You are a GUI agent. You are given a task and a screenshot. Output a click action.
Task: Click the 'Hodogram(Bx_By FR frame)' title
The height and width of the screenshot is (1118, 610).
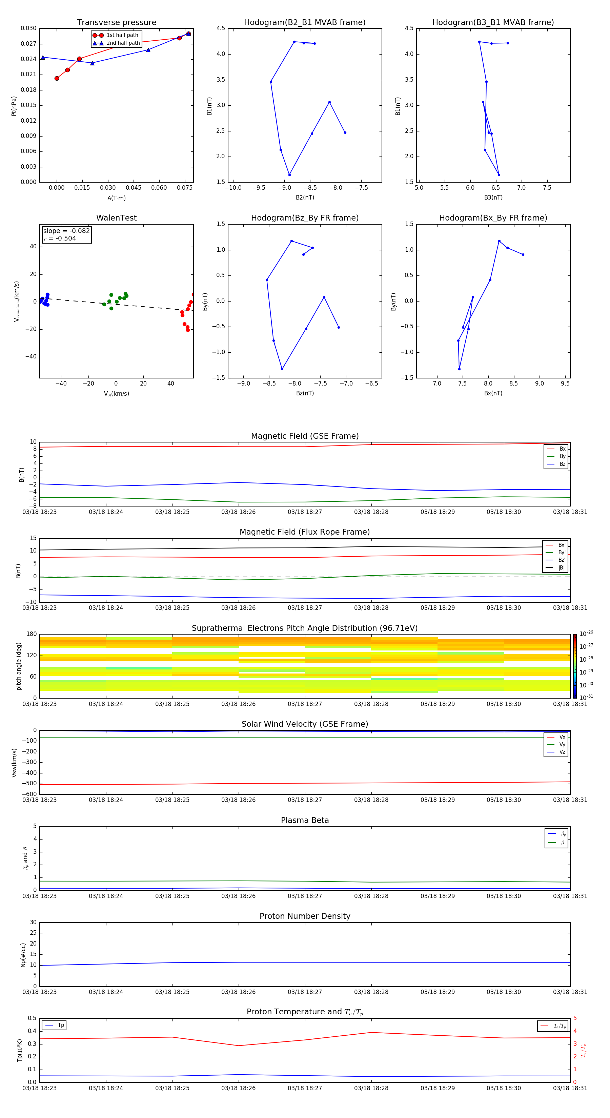[x=493, y=218]
